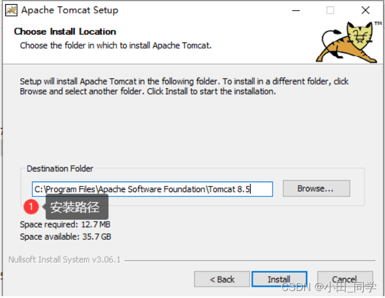Click the Destination Folder group label
Screen dimensions: 385x298
click(60, 169)
